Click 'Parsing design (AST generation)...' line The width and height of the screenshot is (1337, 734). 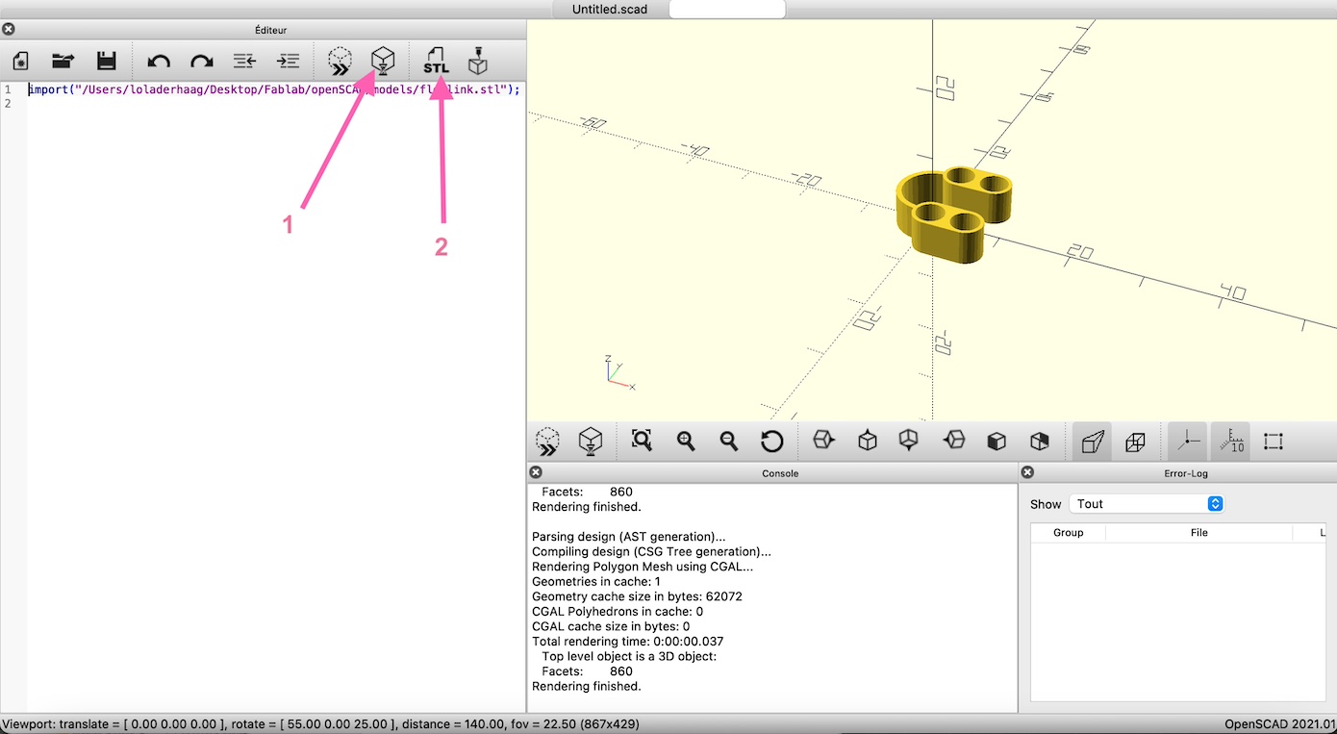pyautogui.click(x=628, y=537)
